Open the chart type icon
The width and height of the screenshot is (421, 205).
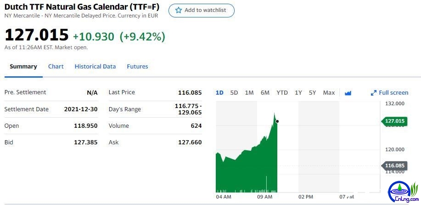(348, 93)
